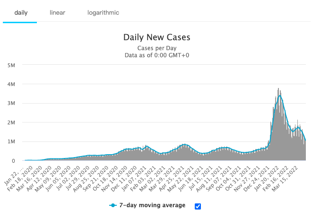Select the linear tab
This screenshot has width=312, height=219.
[x=57, y=13]
